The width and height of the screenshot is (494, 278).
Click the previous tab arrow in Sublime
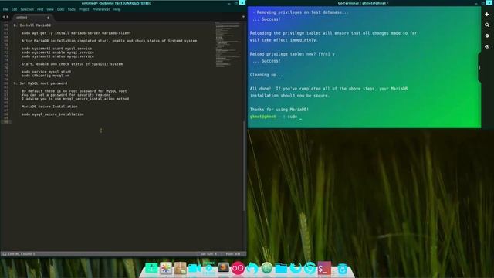click(x=3, y=17)
